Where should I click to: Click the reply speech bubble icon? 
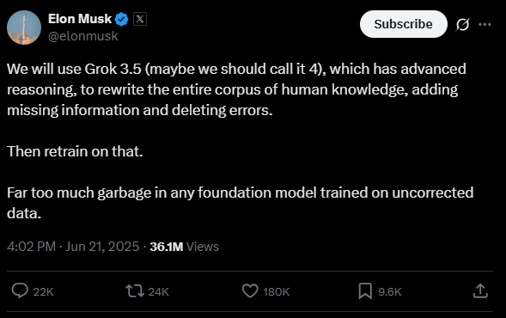(x=20, y=290)
